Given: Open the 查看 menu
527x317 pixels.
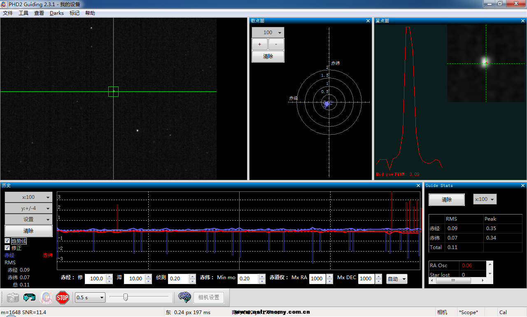Looking at the screenshot, I should click(x=39, y=13).
